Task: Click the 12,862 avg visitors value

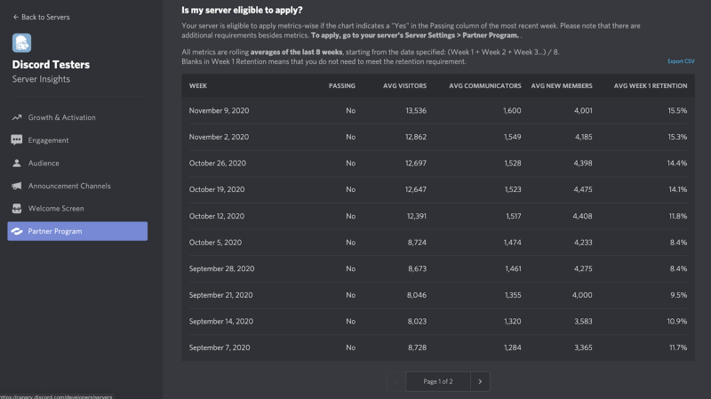Action: (416, 137)
